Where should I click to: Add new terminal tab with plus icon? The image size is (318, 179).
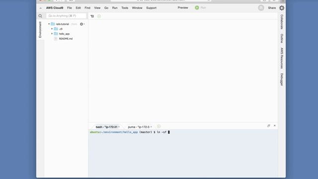[x=159, y=126]
